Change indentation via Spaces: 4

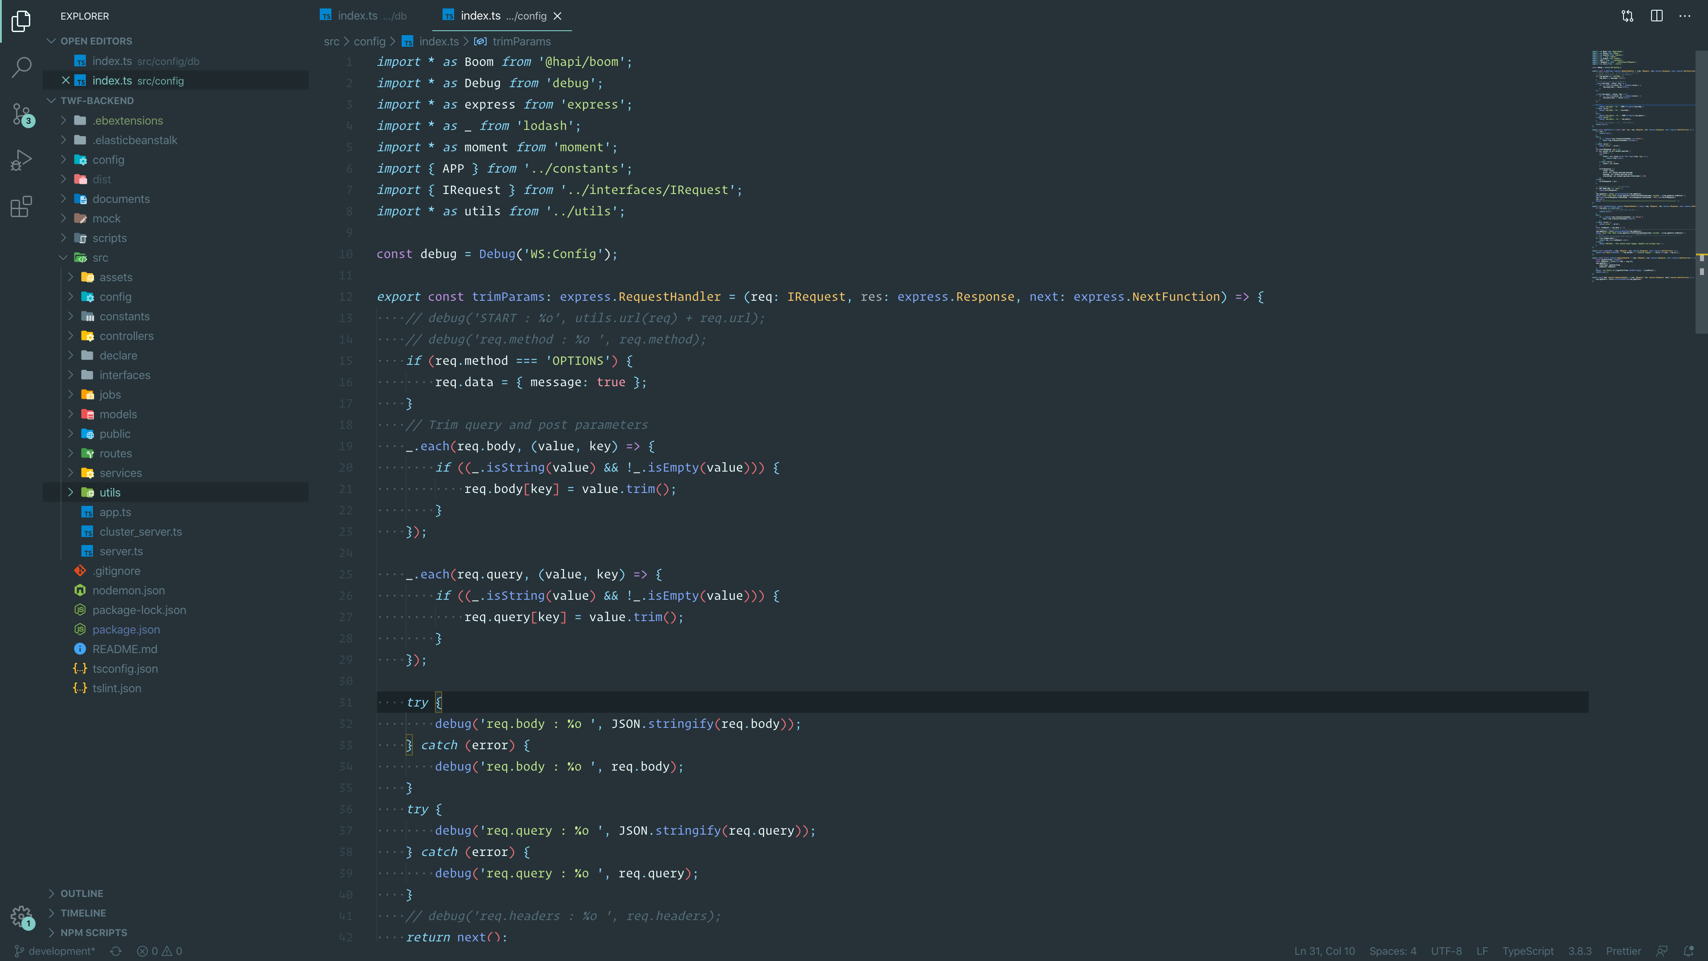(1392, 951)
